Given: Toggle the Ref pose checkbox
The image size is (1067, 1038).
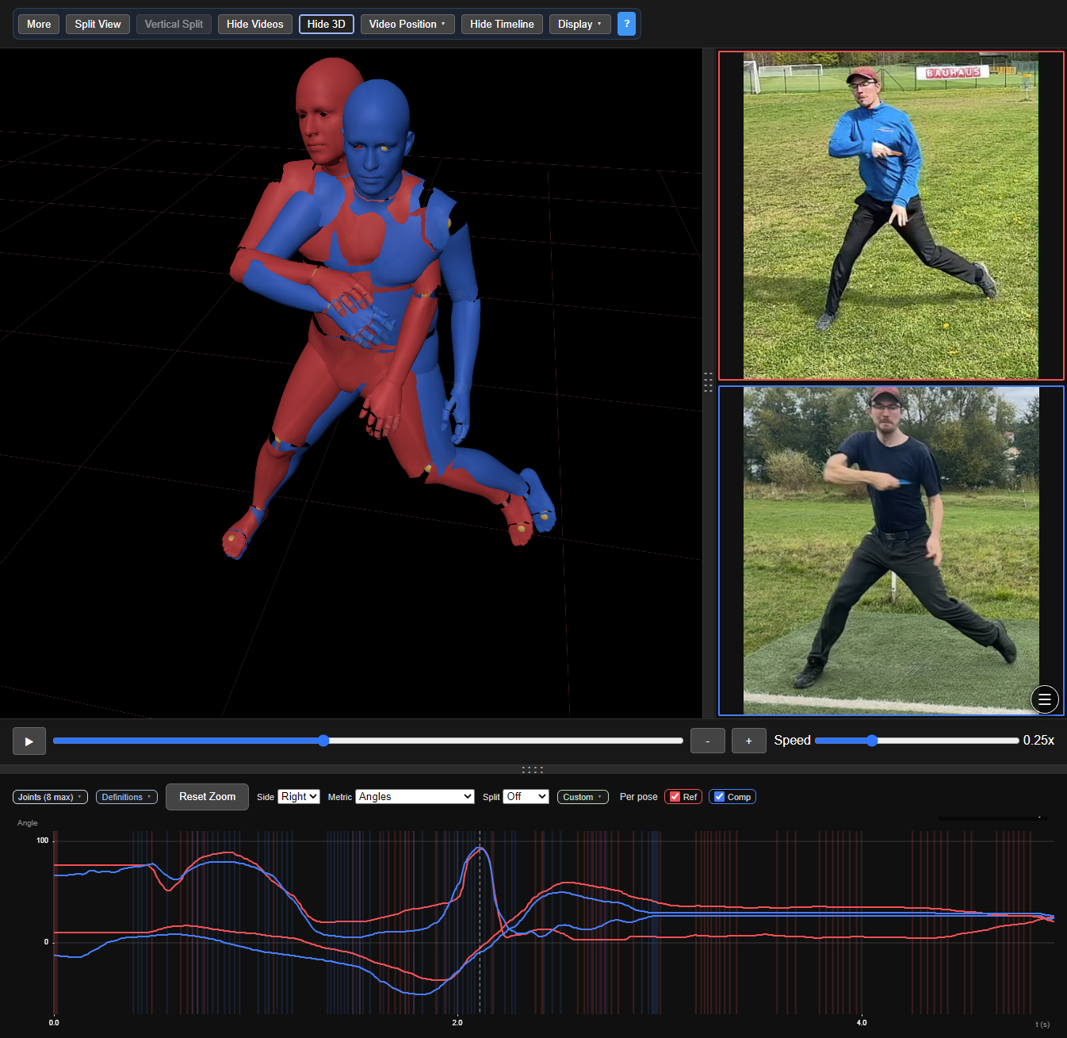Looking at the screenshot, I should (675, 797).
